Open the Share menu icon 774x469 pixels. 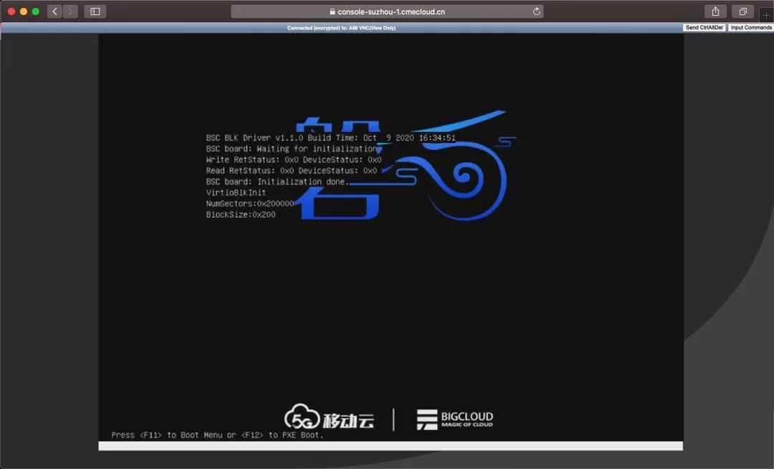point(715,11)
